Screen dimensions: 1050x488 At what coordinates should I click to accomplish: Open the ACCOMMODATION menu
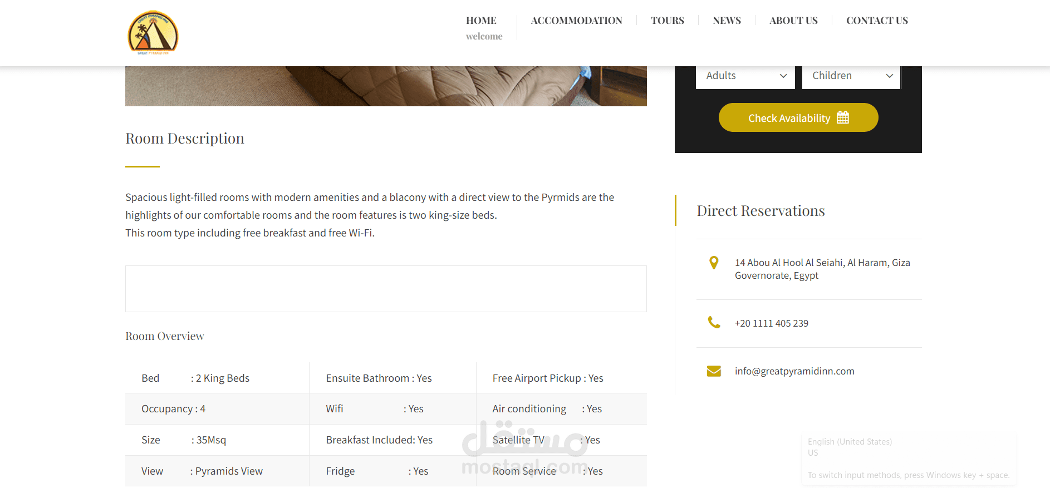[576, 21]
